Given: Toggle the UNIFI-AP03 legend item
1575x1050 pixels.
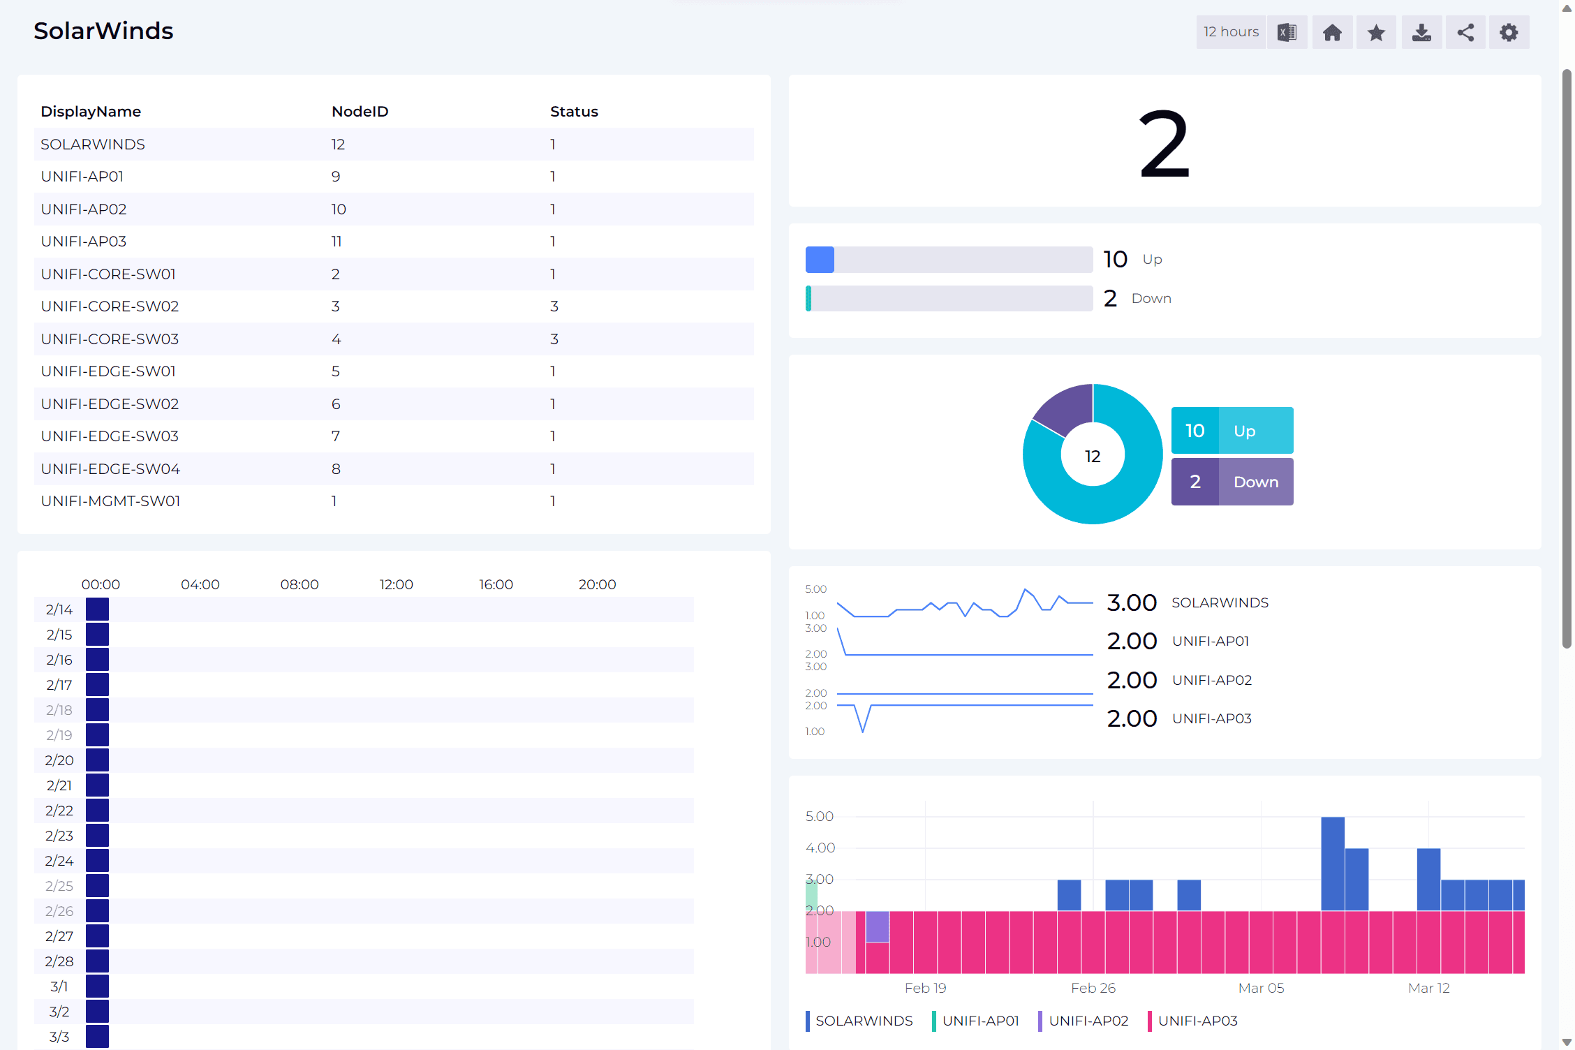Looking at the screenshot, I should (x=1198, y=1021).
